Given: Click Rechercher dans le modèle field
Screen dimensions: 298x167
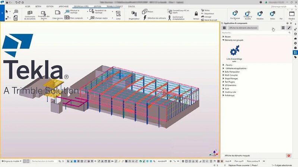Looking at the screenshot, I should [x=44, y=161].
